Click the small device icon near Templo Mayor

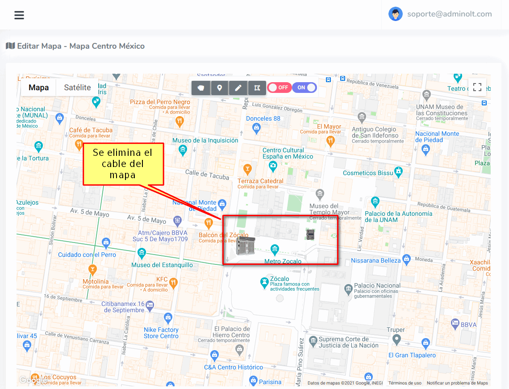point(310,234)
